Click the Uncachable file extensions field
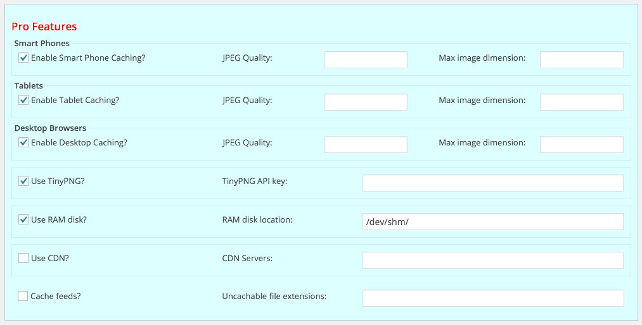The image size is (642, 325). [x=493, y=298]
